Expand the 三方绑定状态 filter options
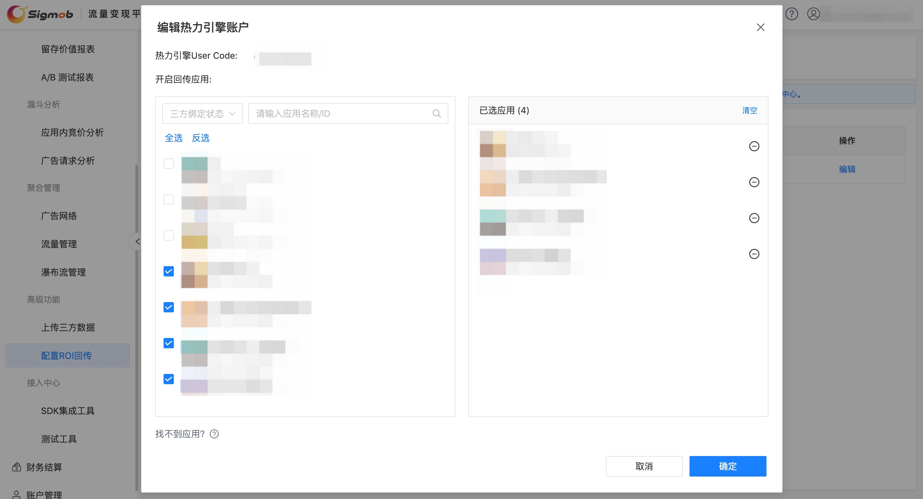The image size is (923, 499). pyautogui.click(x=232, y=113)
